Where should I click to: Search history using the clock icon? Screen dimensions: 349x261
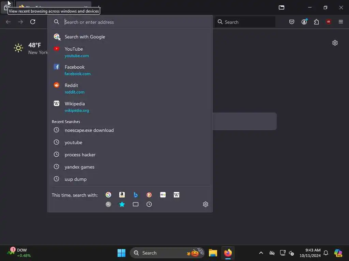click(x=149, y=204)
